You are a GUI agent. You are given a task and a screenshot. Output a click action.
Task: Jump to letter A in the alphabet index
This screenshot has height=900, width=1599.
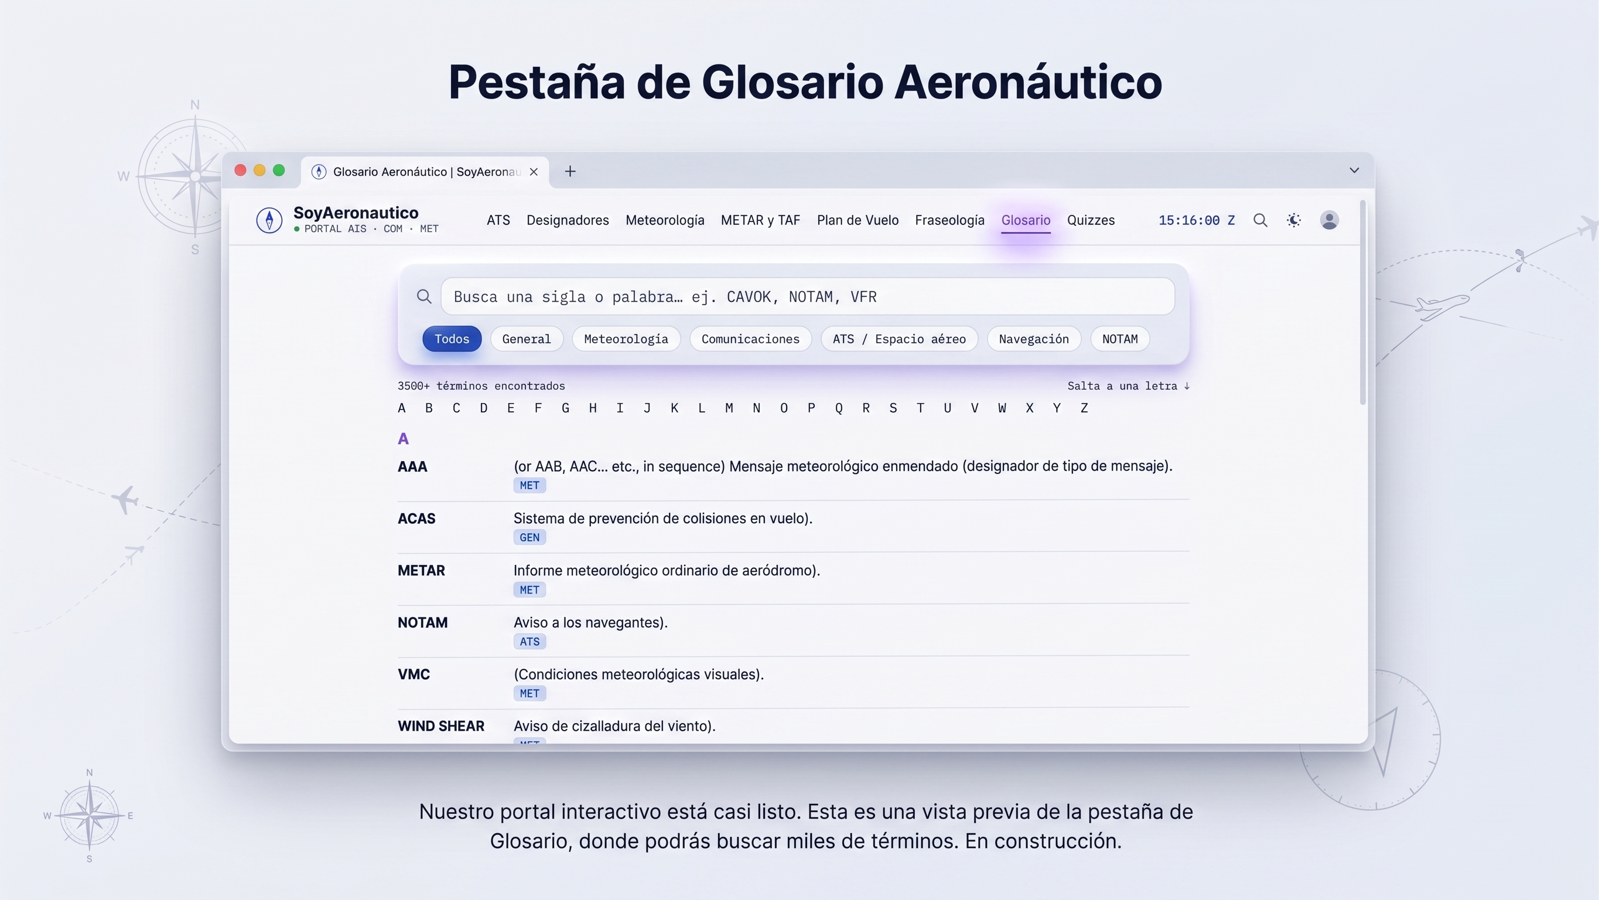(x=402, y=408)
